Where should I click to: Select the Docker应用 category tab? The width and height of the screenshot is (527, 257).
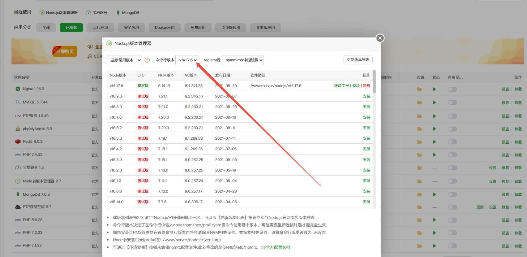tap(165, 28)
